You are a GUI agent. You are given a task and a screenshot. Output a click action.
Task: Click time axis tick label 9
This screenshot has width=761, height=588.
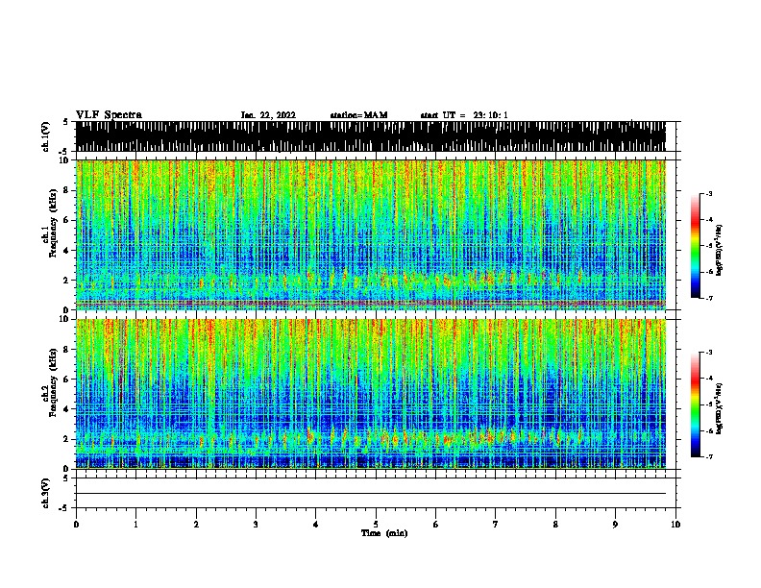click(615, 525)
